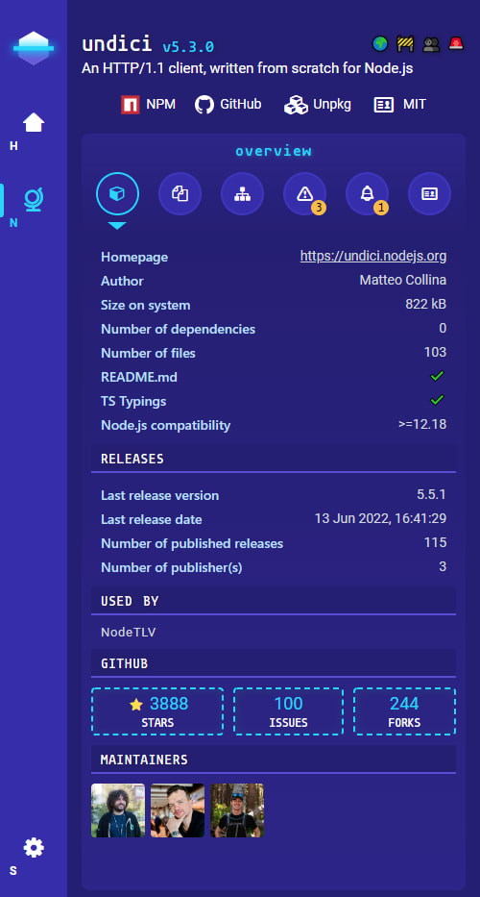Click the author name Matteo Collina
The image size is (480, 897).
tap(403, 281)
